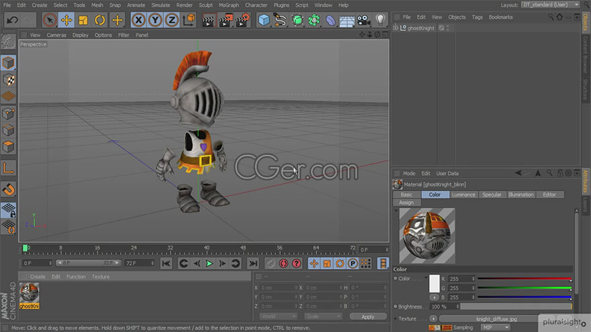Click the Make Editable icon in left toolbar
Viewport: 591px width, 332px height.
(x=8, y=42)
